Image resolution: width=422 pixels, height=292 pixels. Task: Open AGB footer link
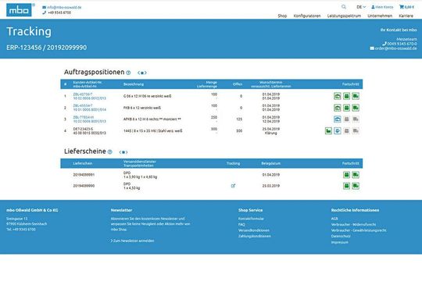pyautogui.click(x=334, y=219)
